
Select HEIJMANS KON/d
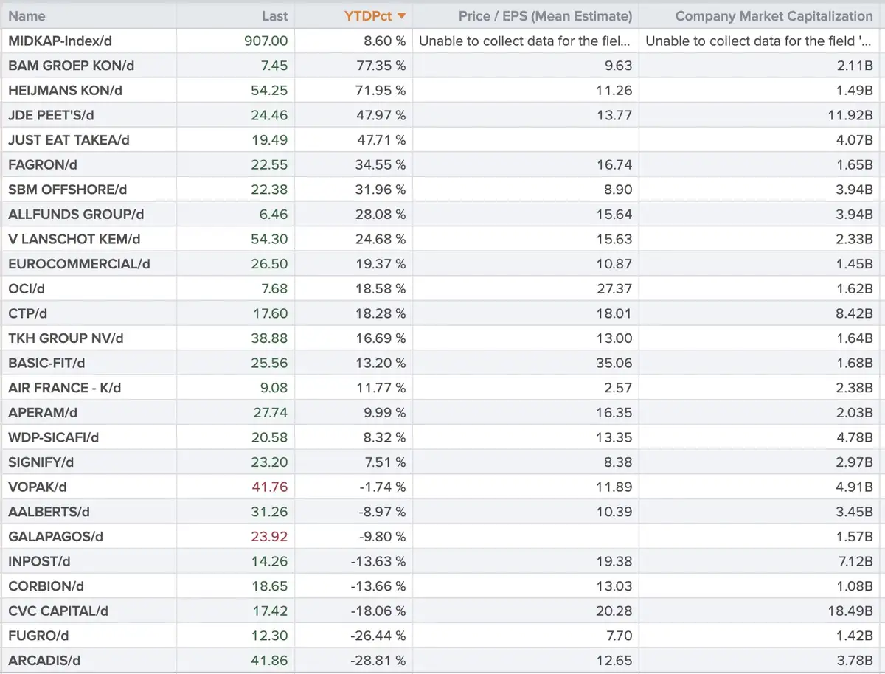click(x=65, y=91)
